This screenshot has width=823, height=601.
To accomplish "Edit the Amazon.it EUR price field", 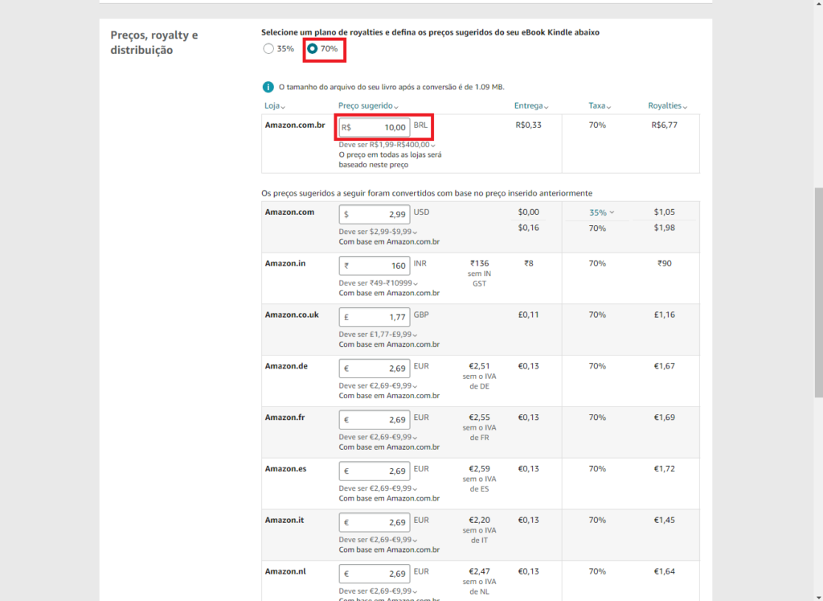I will [375, 523].
